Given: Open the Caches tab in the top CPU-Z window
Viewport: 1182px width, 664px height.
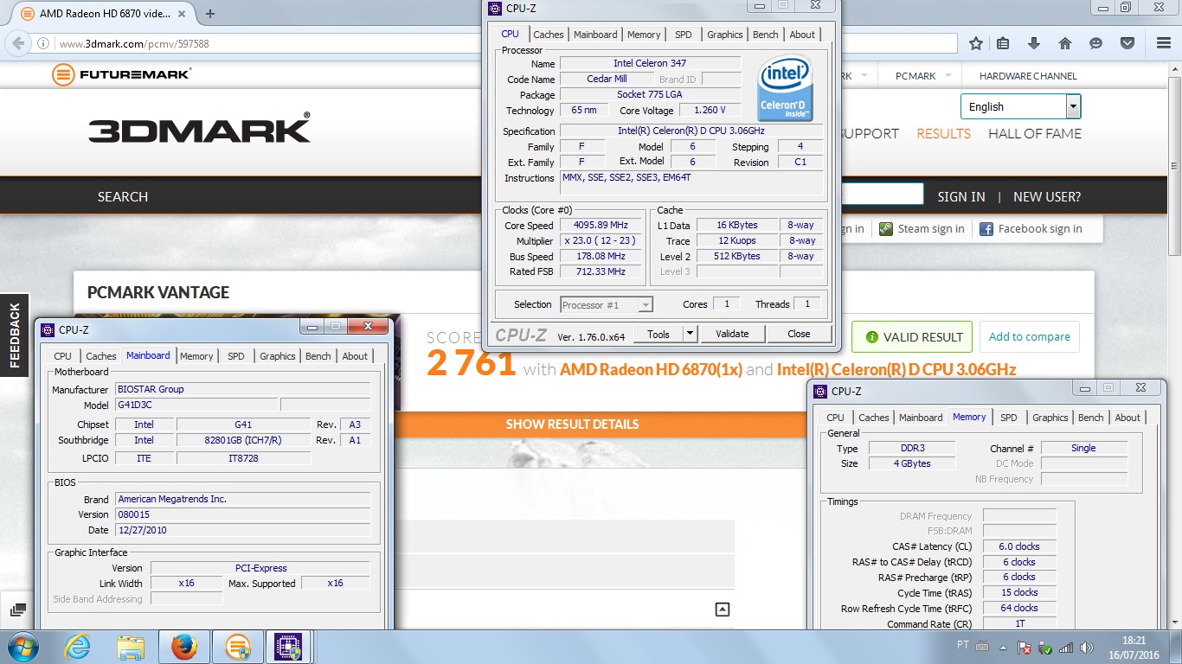Looking at the screenshot, I should [549, 35].
